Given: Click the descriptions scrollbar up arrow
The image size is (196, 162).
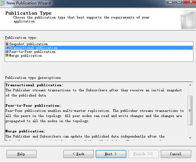Looking at the screenshot, I should point(190,85).
